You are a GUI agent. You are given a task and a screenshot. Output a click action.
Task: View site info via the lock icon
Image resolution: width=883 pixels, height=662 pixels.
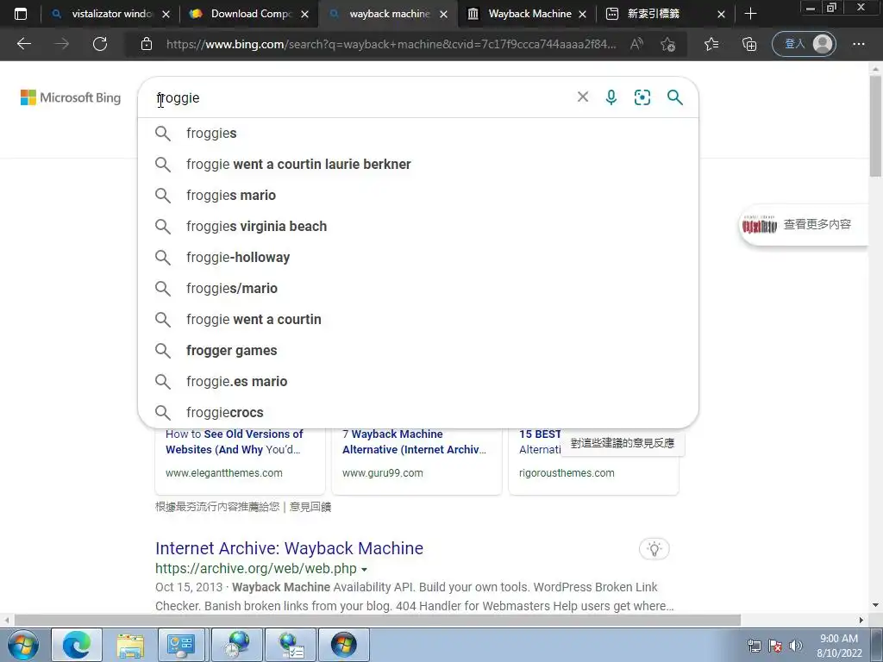coord(147,44)
